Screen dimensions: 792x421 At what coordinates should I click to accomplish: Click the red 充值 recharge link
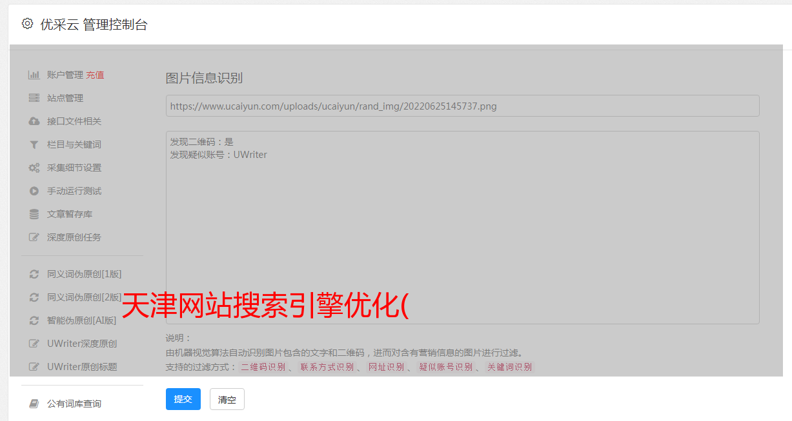pos(95,75)
